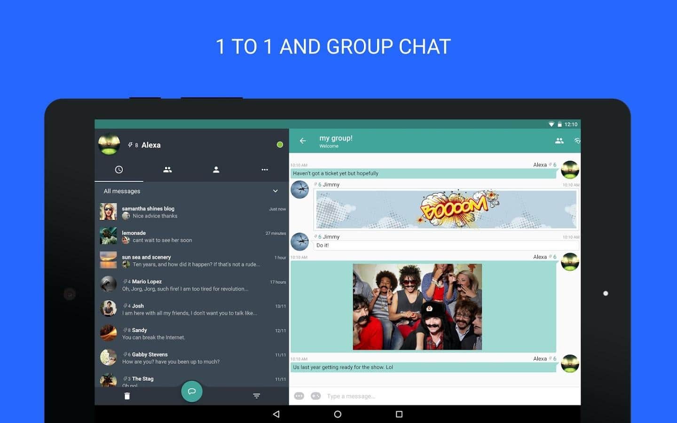The height and width of the screenshot is (423, 677).
Task: Open the more options (three dots) tab
Action: pyautogui.click(x=265, y=170)
